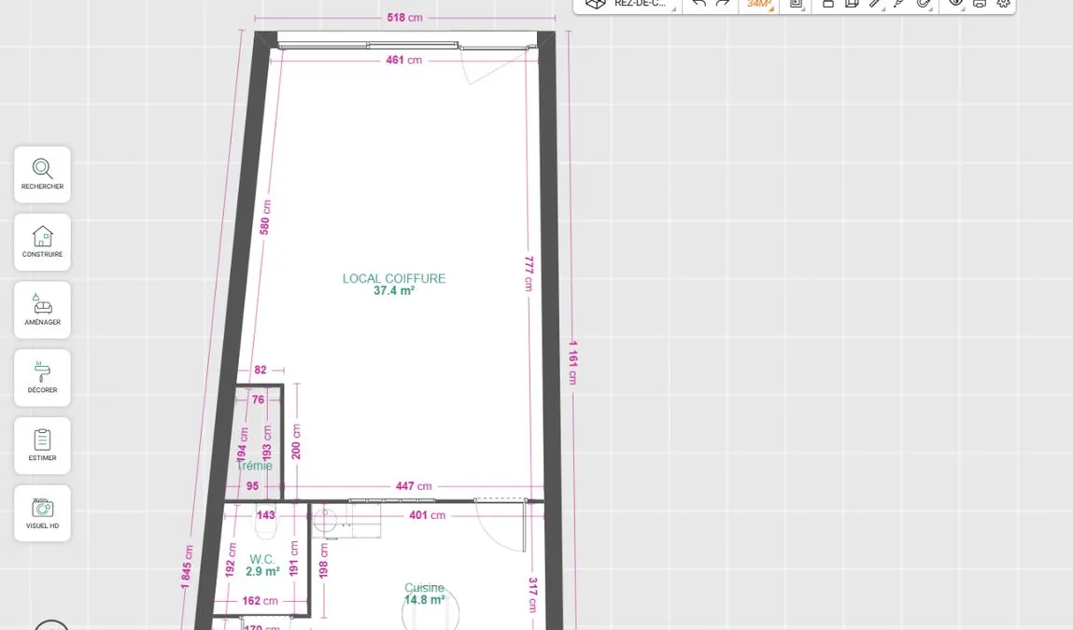Viewport: 1073px width, 630px height.
Task: Select the LOCAL COIFFURE room label
Action: coord(394,278)
